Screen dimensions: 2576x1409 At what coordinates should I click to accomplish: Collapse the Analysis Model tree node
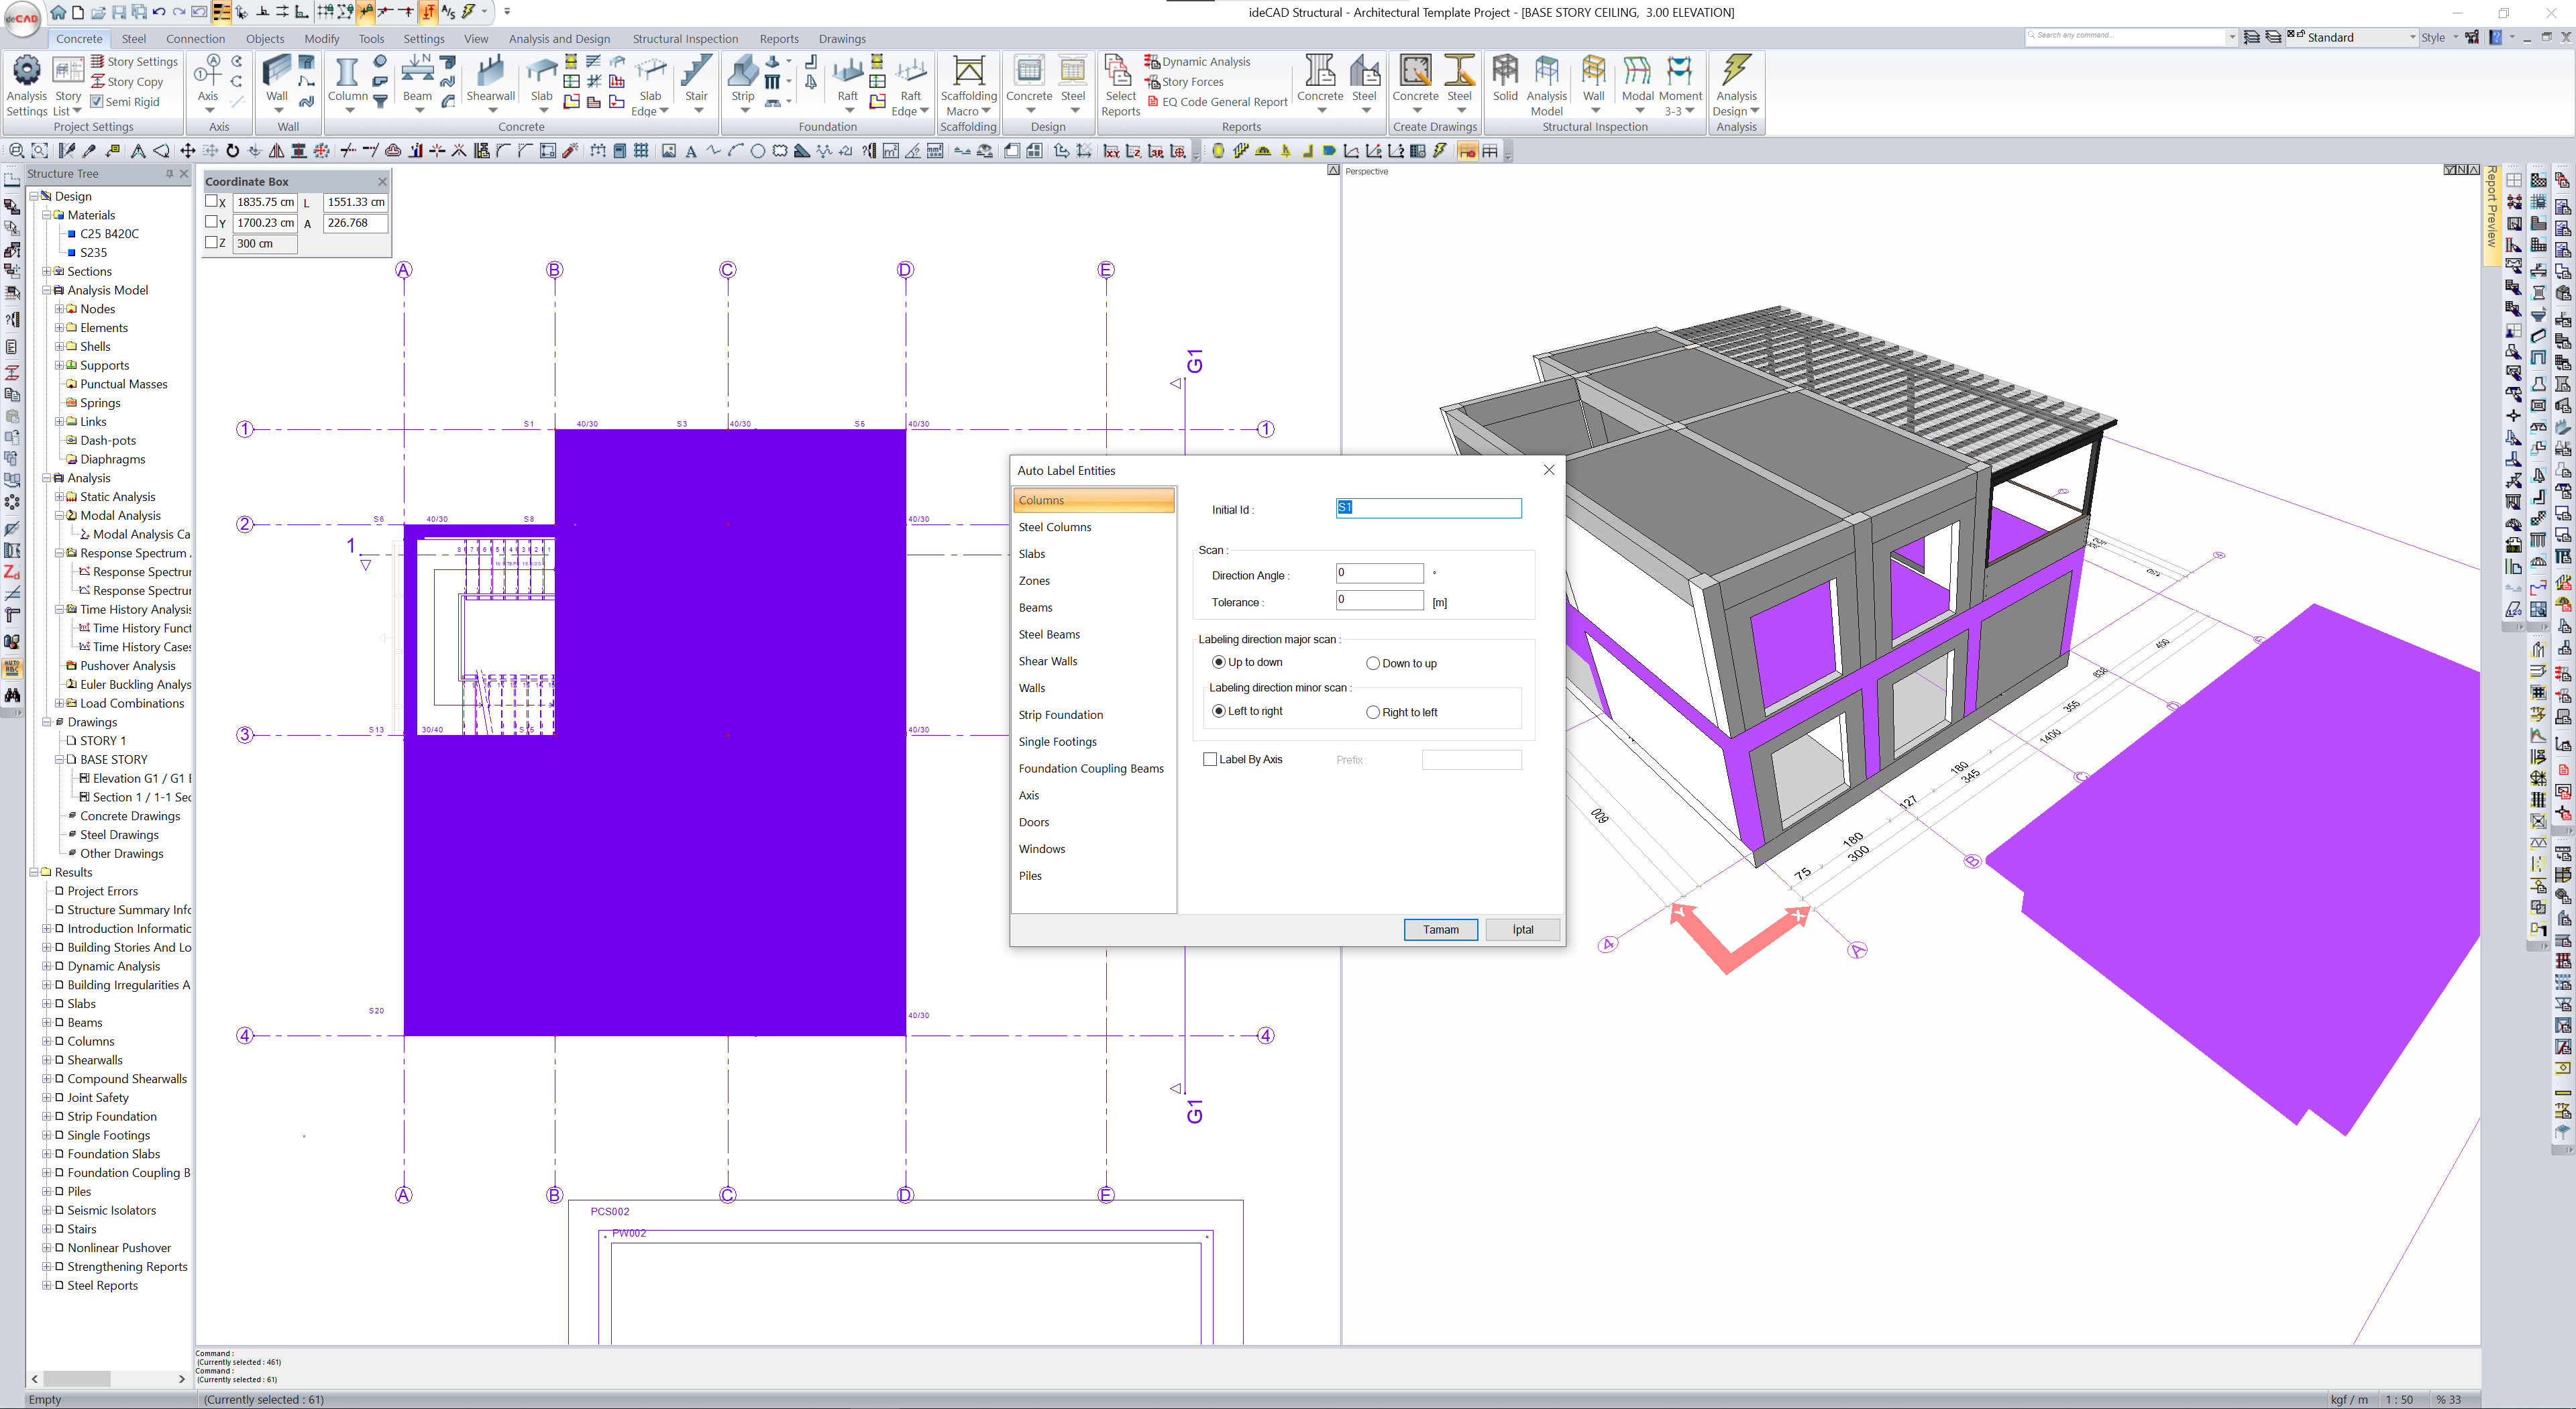46,290
